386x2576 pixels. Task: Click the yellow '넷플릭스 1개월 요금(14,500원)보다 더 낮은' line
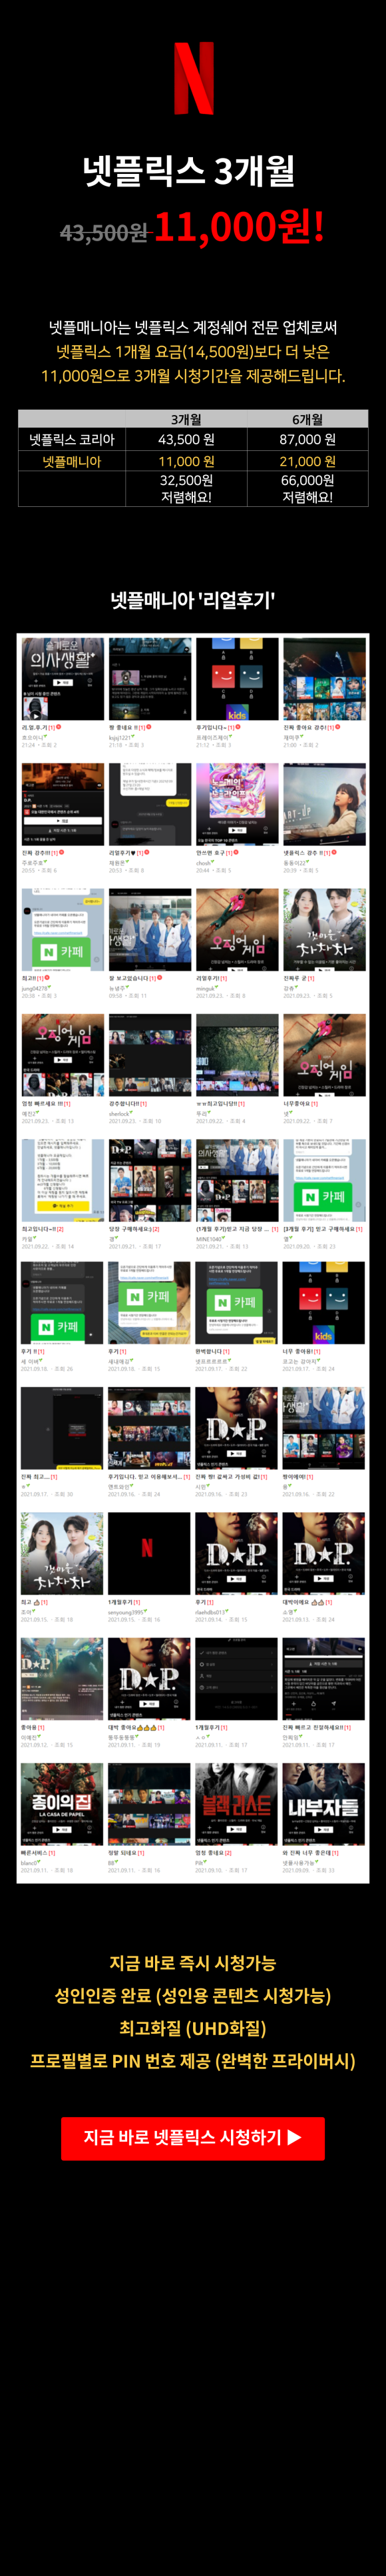(193, 351)
